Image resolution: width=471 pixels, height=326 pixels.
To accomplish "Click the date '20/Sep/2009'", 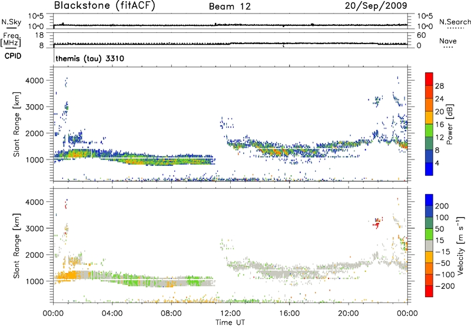I will (376, 6).
